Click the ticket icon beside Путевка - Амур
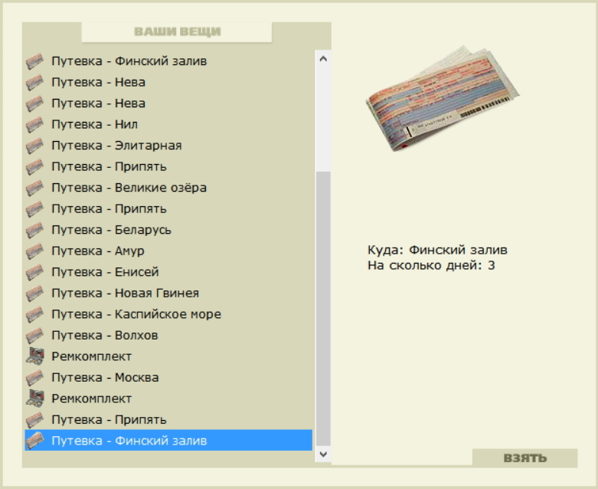The width and height of the screenshot is (598, 489). pos(34,251)
